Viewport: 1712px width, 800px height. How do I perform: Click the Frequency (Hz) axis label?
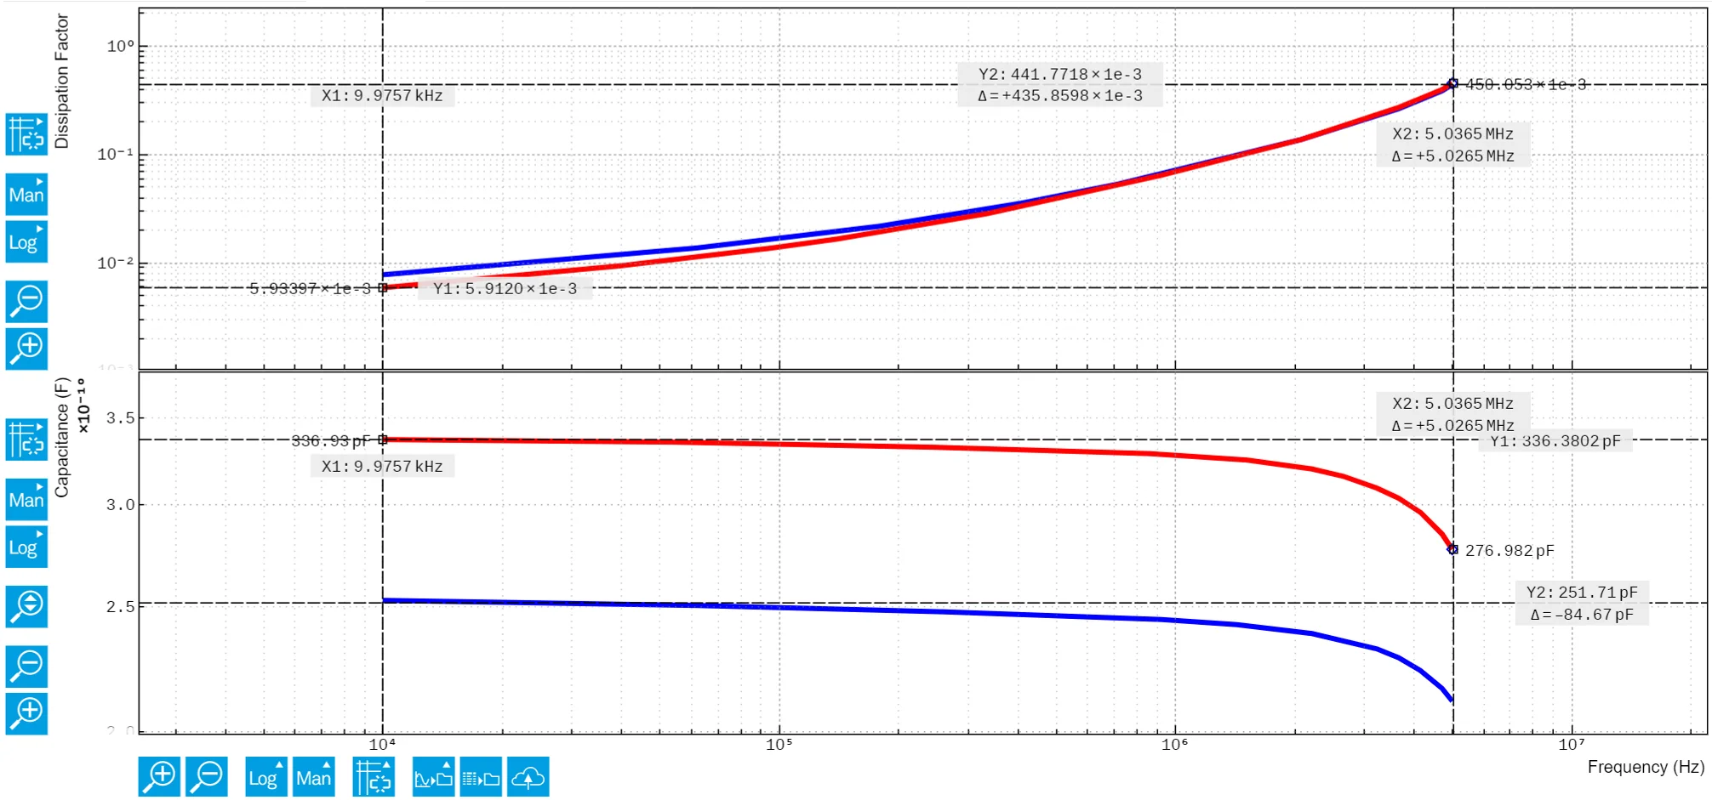(1646, 767)
